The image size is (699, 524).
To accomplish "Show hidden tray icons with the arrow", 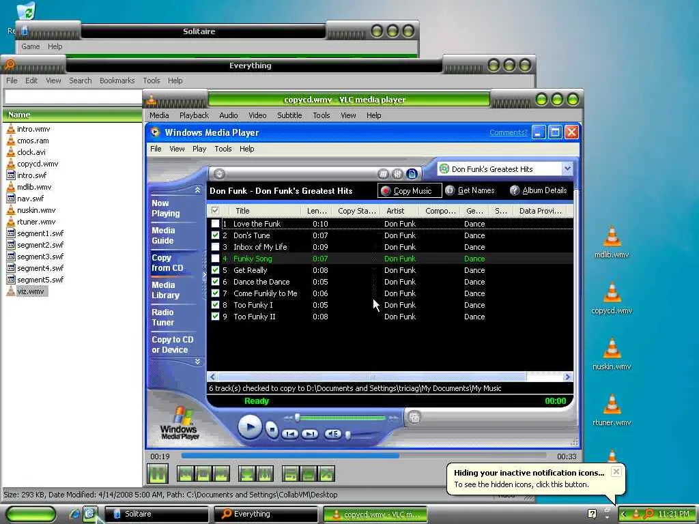I will click(x=624, y=514).
